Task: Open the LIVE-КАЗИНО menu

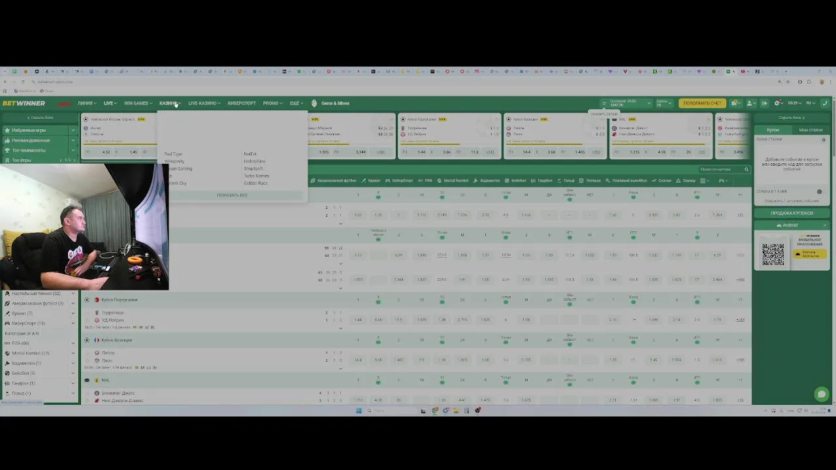Action: 204,103
